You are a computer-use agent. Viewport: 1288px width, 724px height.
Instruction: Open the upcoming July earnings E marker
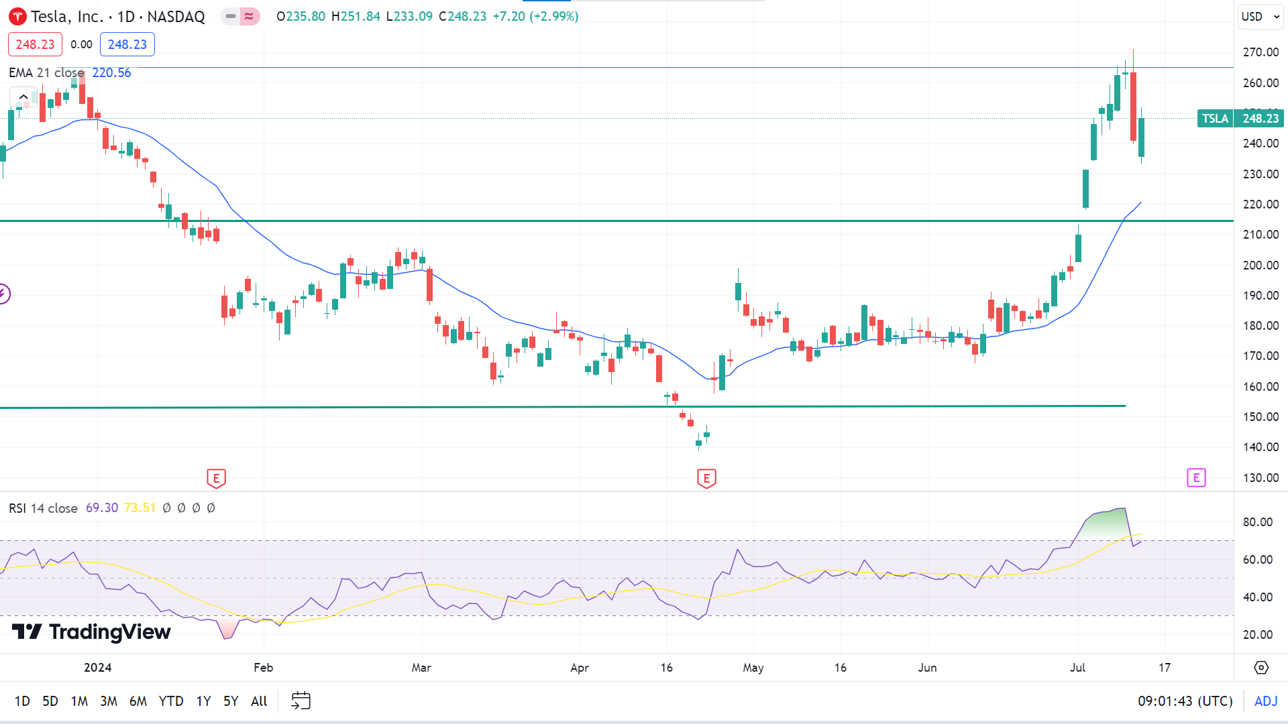(x=1196, y=478)
